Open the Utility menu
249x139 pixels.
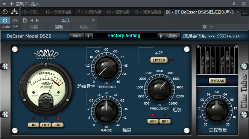click(x=172, y=36)
